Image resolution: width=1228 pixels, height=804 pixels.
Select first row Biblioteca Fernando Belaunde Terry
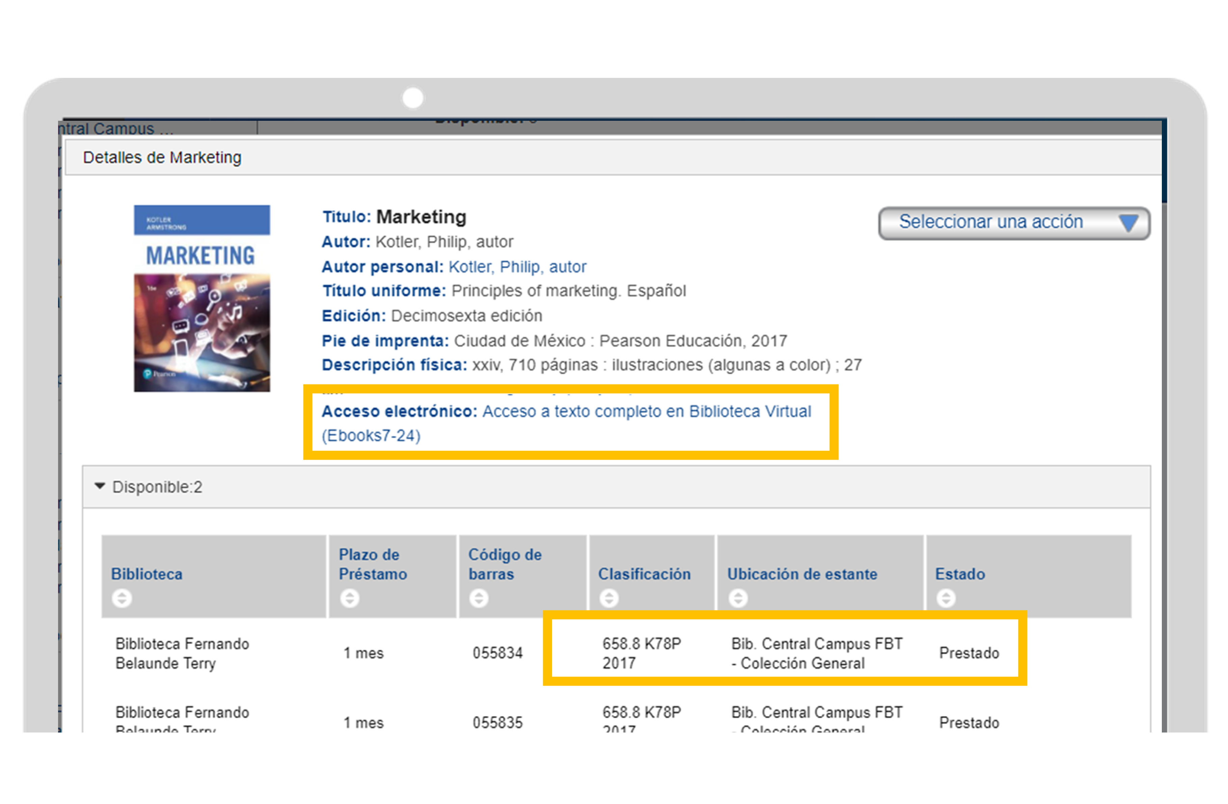coord(182,653)
